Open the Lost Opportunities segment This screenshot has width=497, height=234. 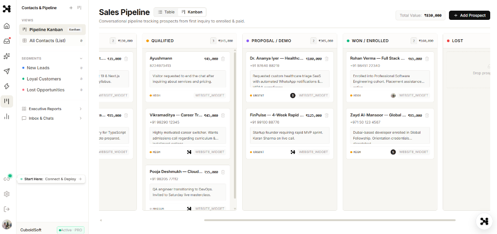(x=52, y=90)
